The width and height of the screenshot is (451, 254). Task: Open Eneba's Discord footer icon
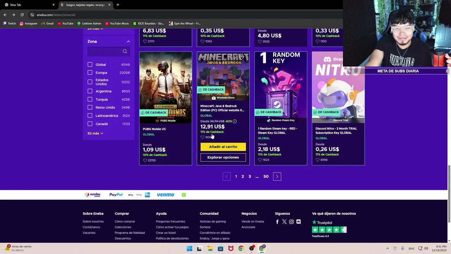coord(298,222)
